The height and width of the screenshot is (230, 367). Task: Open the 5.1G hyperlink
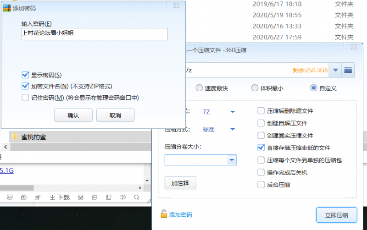coord(7,170)
